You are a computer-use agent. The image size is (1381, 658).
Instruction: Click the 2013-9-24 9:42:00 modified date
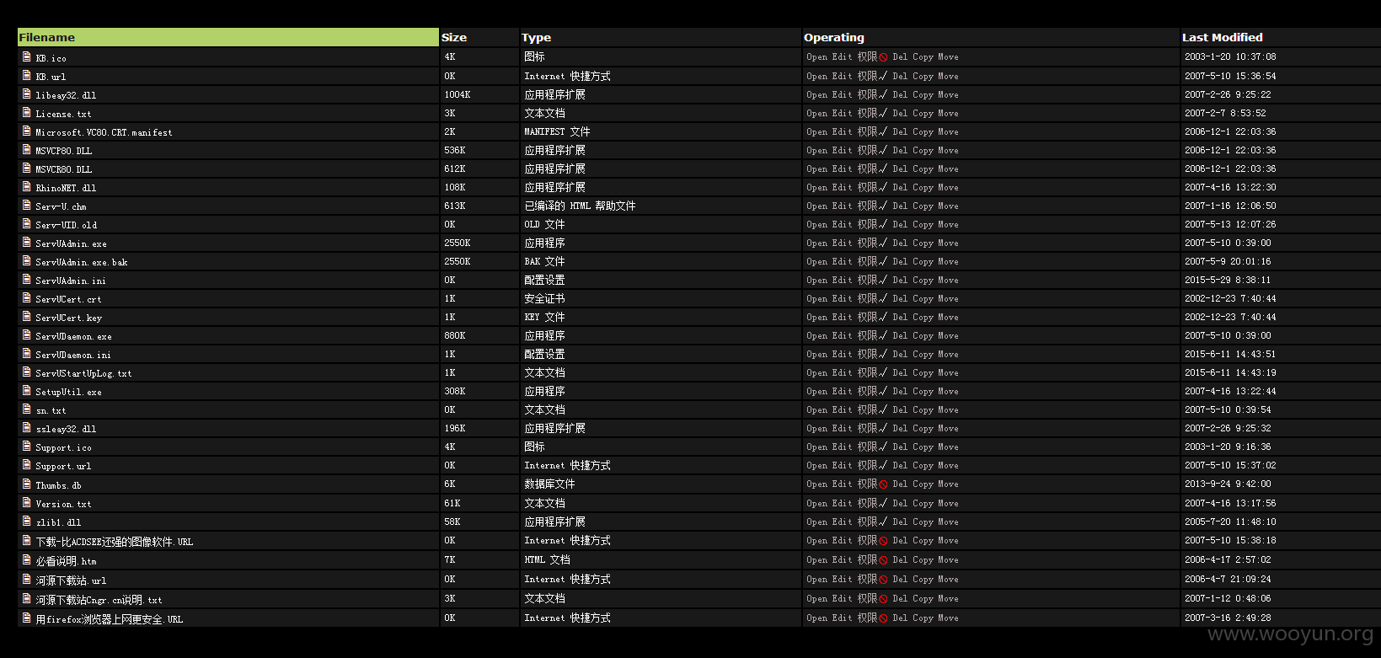(1228, 484)
